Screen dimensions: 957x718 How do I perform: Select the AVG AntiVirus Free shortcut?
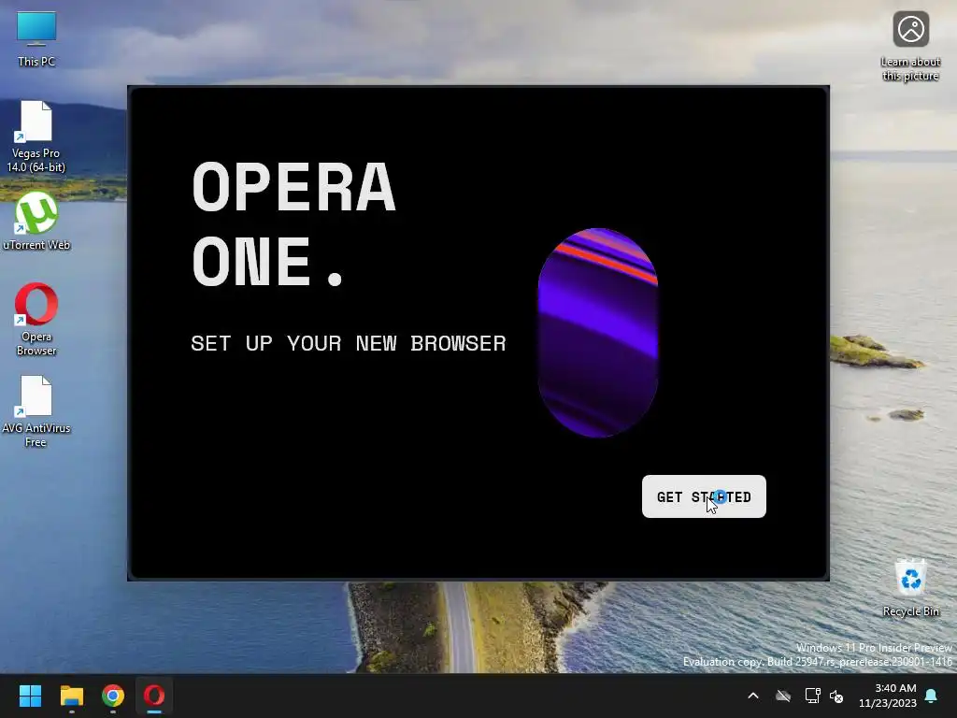(36, 411)
